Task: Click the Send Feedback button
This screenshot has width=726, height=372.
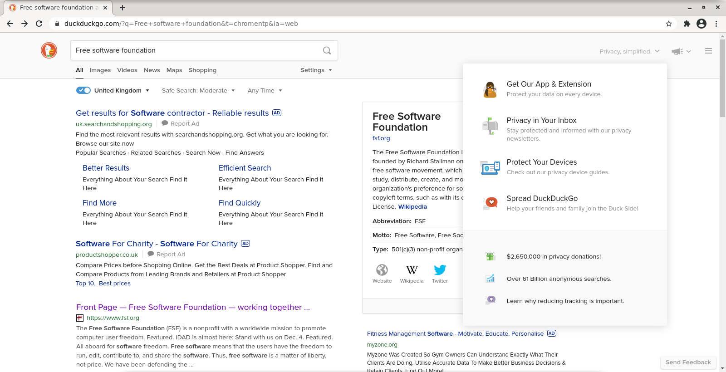Action: pos(688,362)
